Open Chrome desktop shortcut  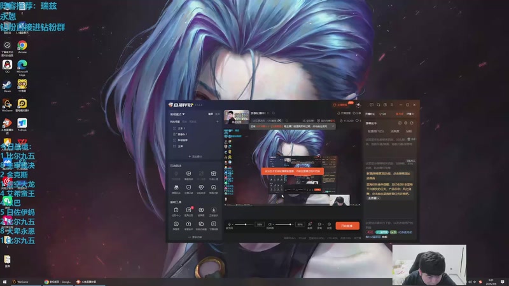point(22,46)
